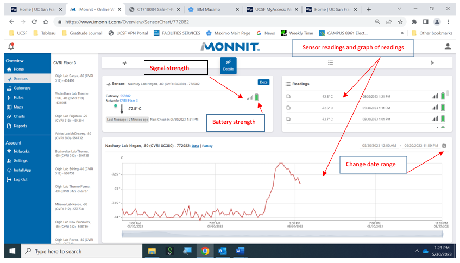Screen dimensions: 460x263
Task: Open Chrome three-dot menu
Action: pos(448,22)
